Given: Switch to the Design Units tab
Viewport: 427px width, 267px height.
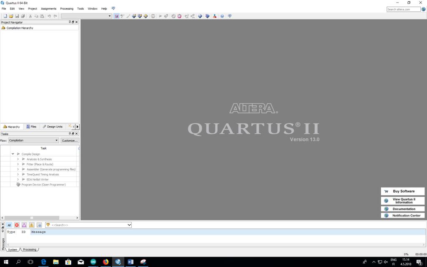Looking at the screenshot, I should click(53, 127).
